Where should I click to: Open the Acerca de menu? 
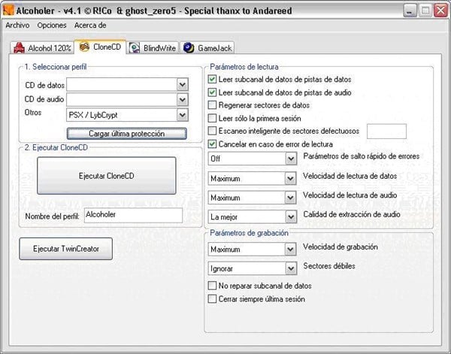(x=90, y=26)
